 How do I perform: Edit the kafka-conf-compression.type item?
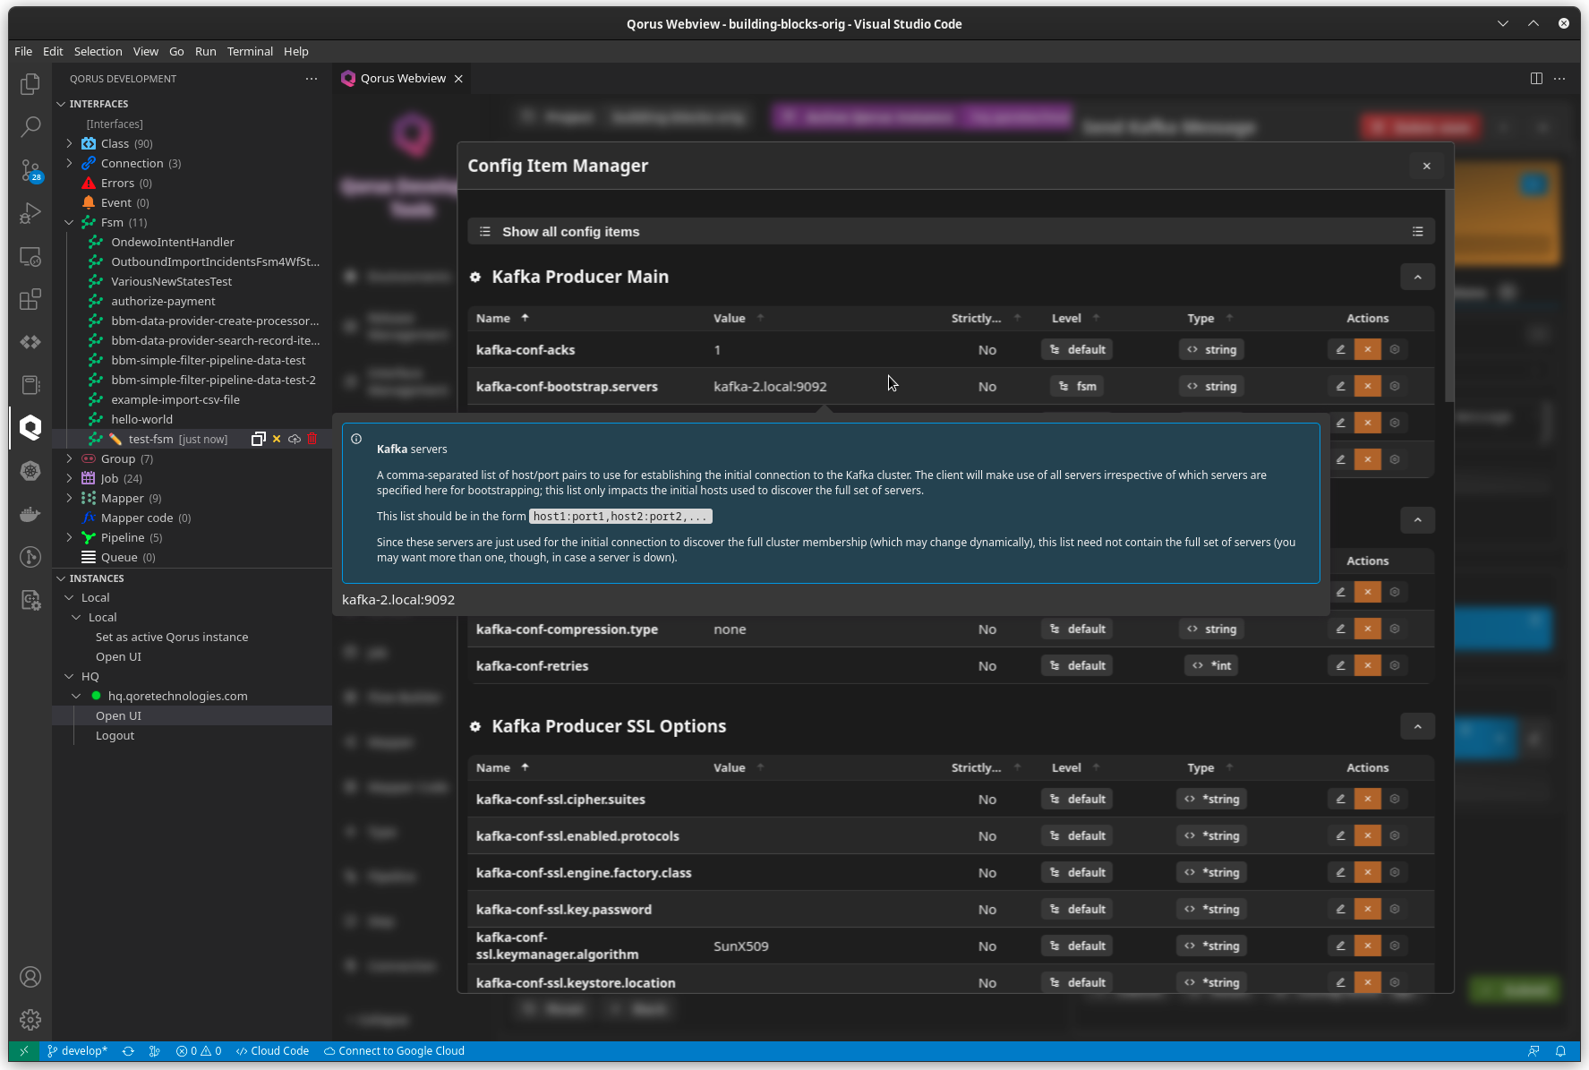(1340, 629)
